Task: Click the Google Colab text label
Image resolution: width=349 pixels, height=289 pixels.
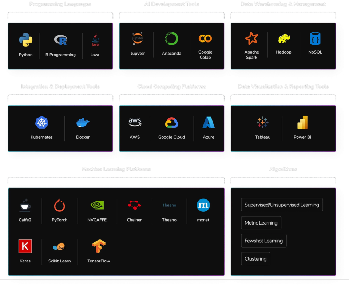Action: 205,55
